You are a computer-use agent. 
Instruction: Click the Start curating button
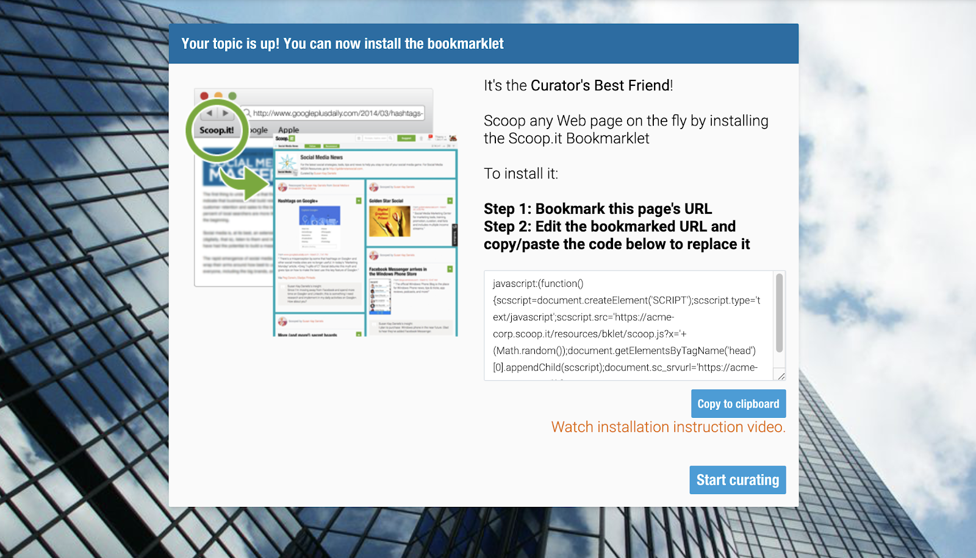pyautogui.click(x=737, y=480)
